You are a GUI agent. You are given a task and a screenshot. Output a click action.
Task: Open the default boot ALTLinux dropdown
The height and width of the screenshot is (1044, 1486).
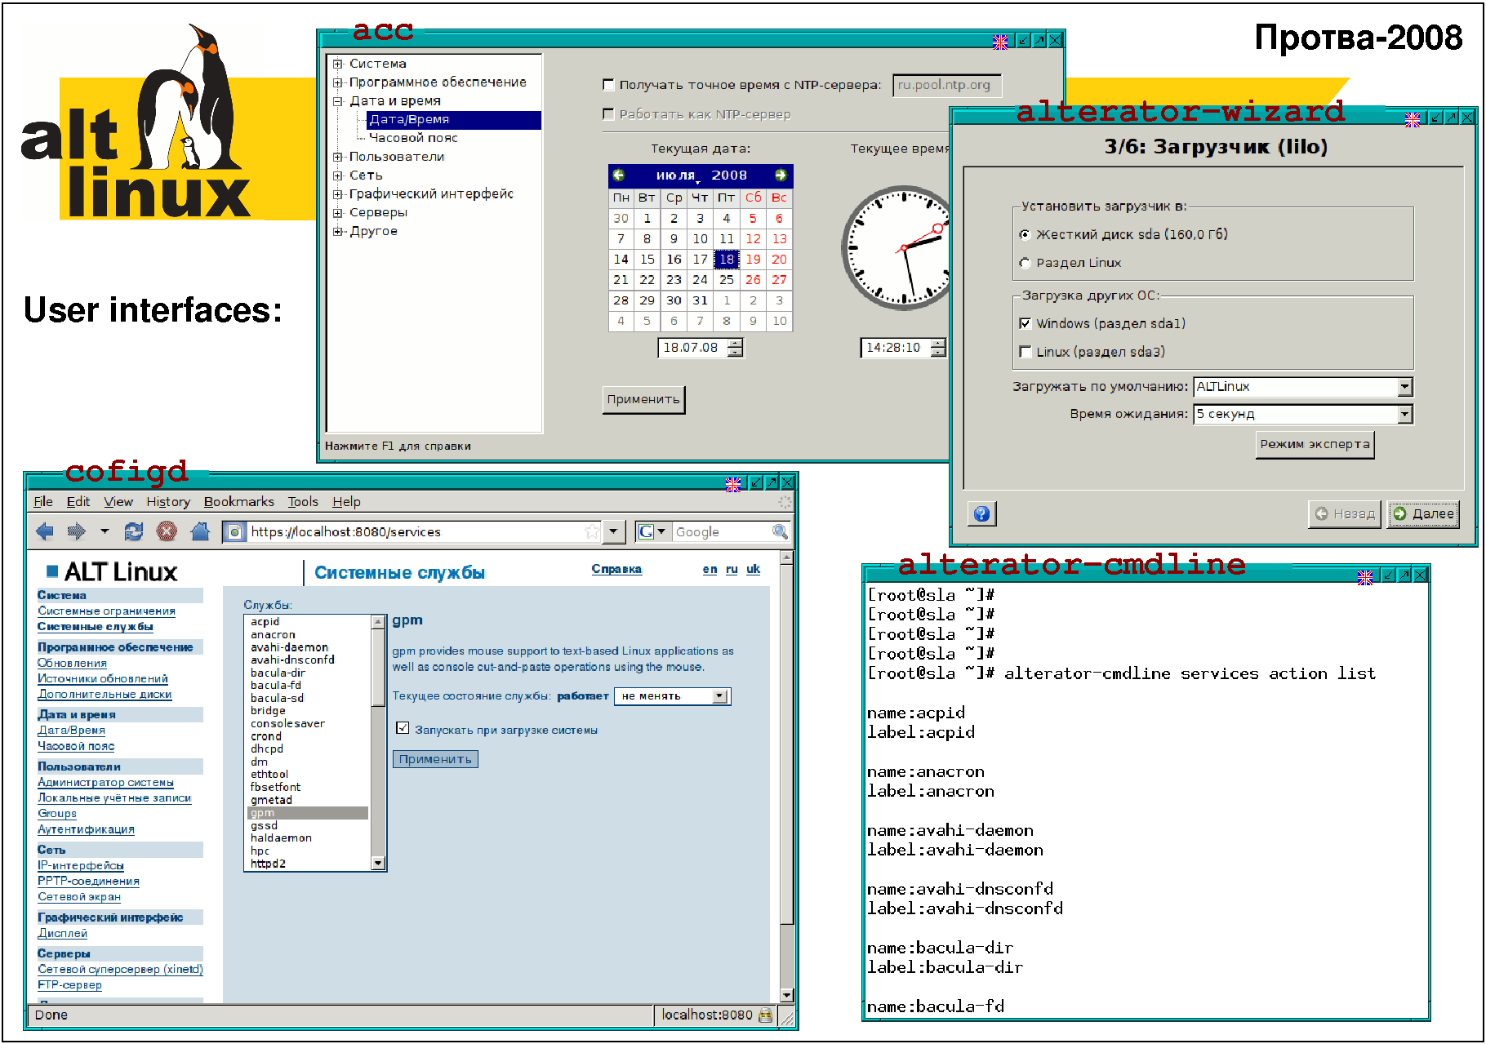coord(1404,387)
